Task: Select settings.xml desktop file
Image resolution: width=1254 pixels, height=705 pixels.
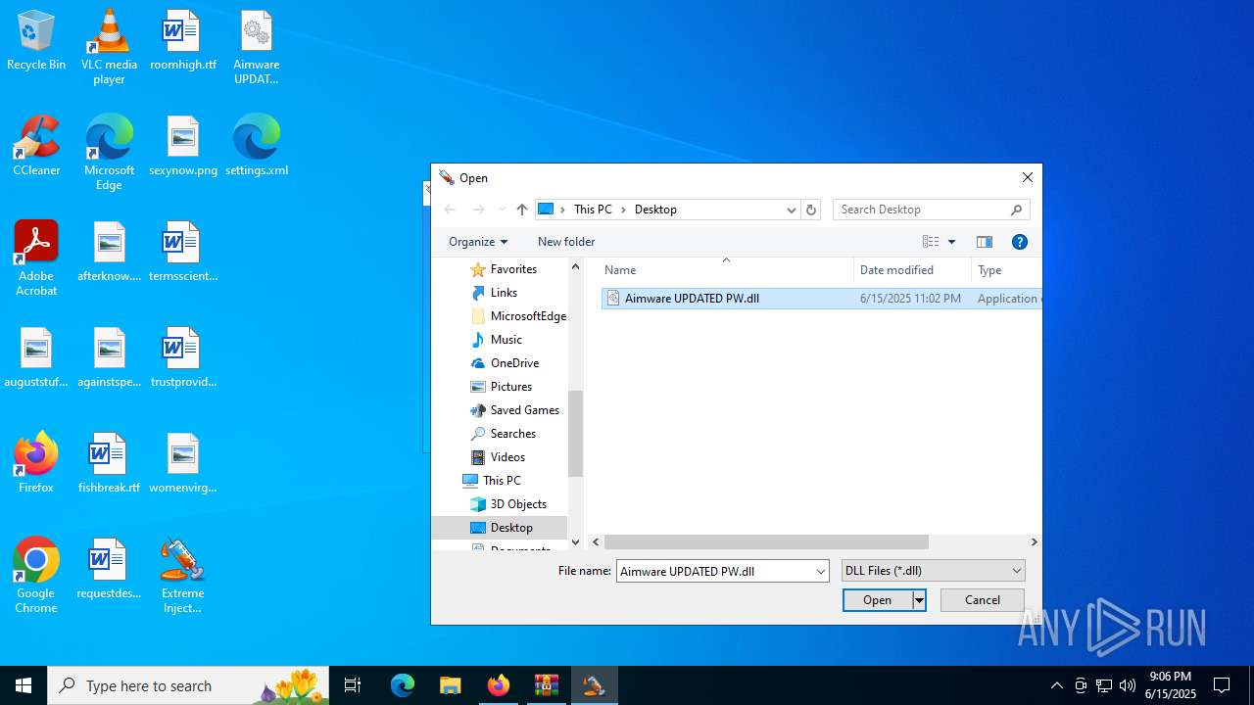Action: coord(256,147)
